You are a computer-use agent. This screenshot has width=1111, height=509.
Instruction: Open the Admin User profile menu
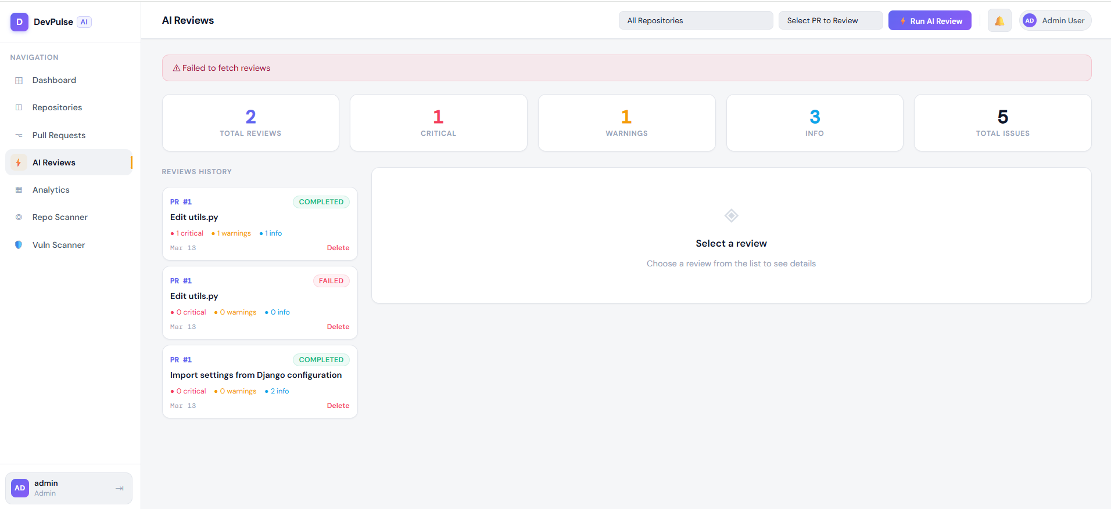(1055, 20)
